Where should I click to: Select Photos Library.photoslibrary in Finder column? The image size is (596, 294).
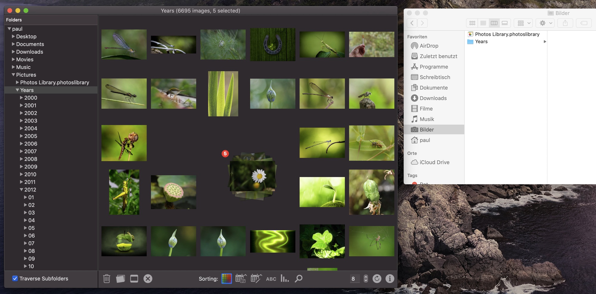[x=507, y=34]
